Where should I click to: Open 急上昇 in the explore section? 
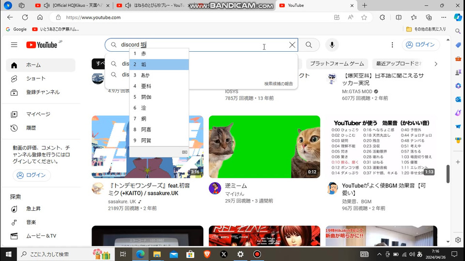coord(41,209)
